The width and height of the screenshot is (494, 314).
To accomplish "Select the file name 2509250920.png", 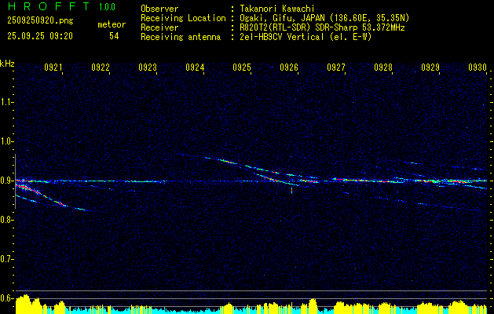I will [x=40, y=21].
